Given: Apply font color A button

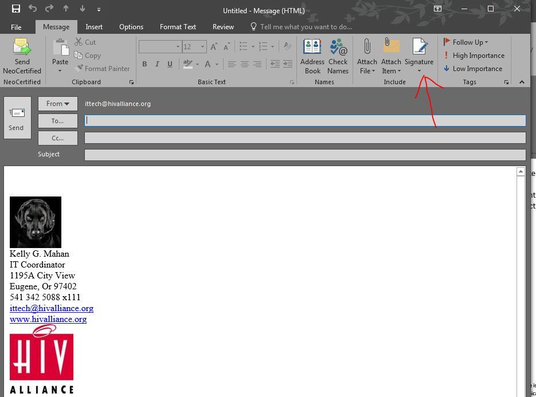Looking at the screenshot, I should point(208,64).
